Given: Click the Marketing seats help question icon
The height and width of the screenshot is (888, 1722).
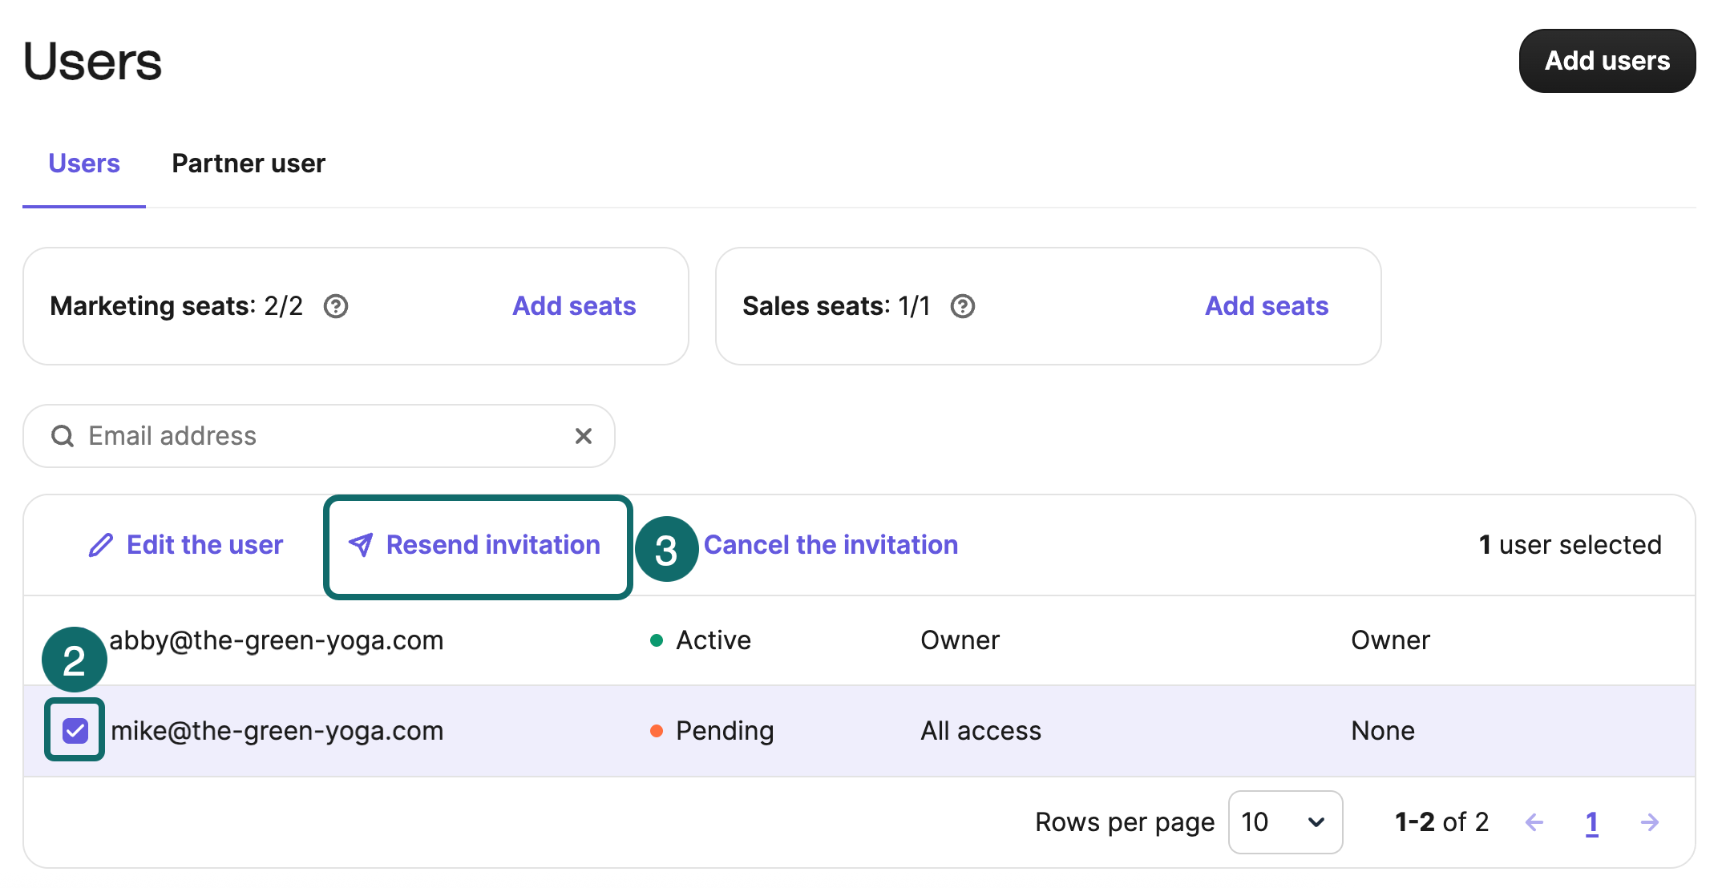Looking at the screenshot, I should [336, 306].
